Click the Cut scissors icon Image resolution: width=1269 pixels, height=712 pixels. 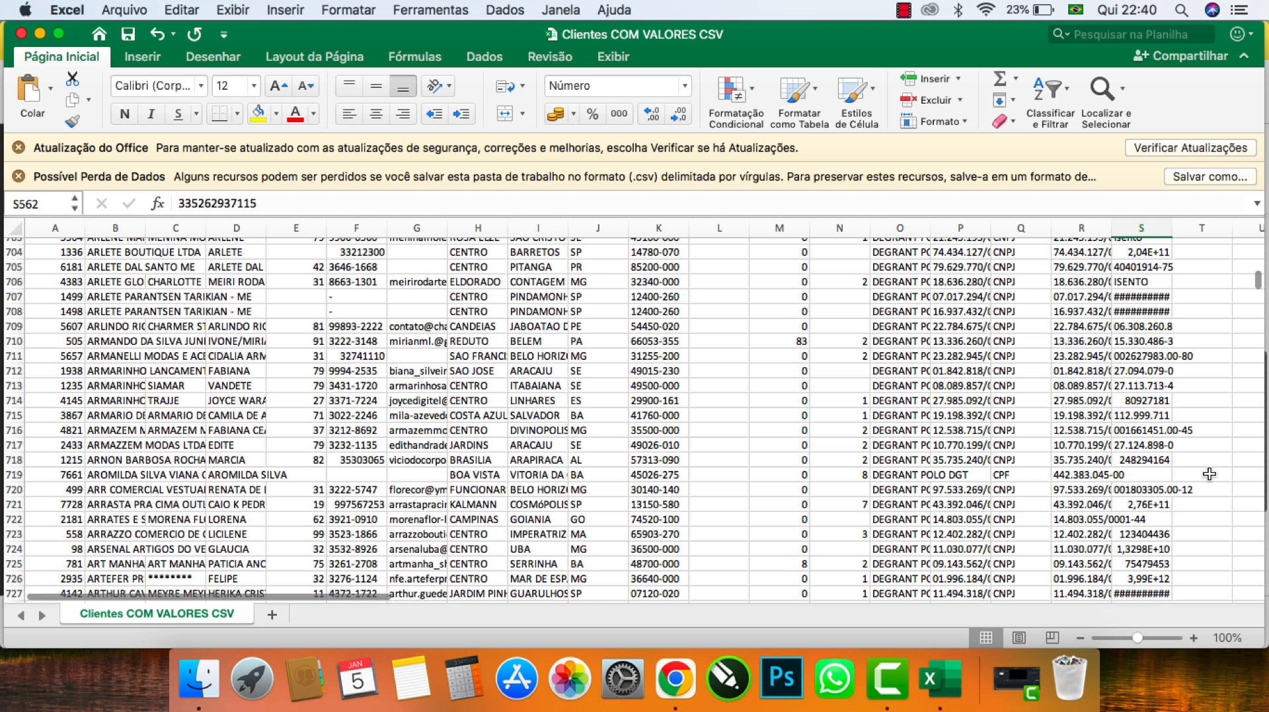[72, 79]
